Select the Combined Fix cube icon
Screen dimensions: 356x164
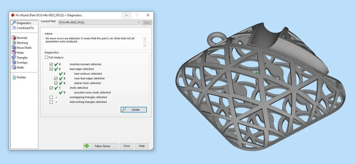[x=14, y=28]
